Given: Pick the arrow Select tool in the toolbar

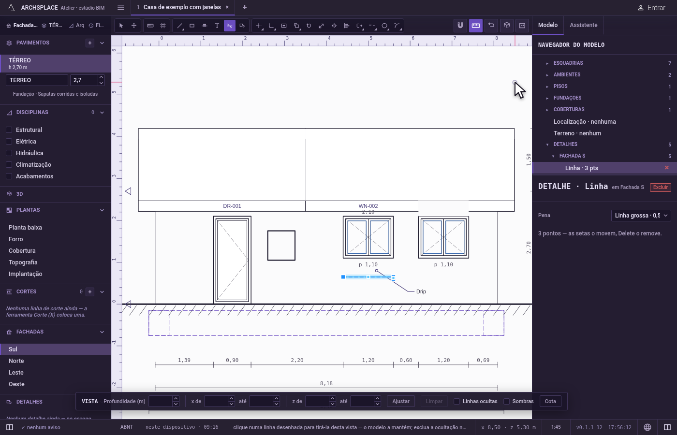Looking at the screenshot, I should click(x=121, y=26).
